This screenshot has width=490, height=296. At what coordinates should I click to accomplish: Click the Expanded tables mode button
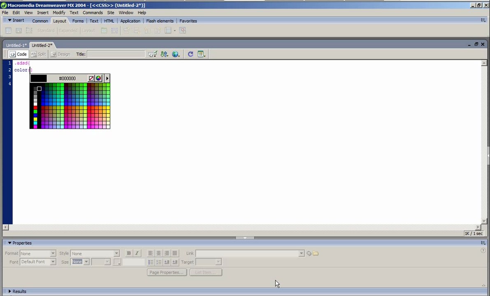click(x=68, y=30)
